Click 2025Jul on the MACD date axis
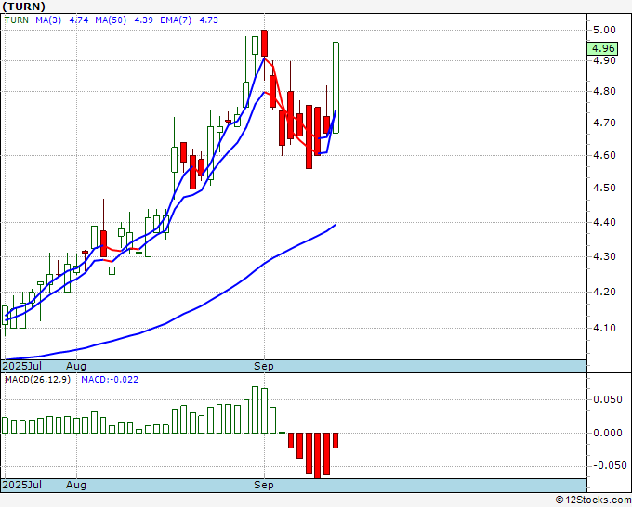The image size is (632, 507). (22, 485)
